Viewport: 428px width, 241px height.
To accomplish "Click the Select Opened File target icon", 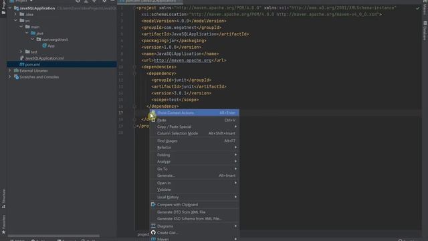I will [78, 1].
